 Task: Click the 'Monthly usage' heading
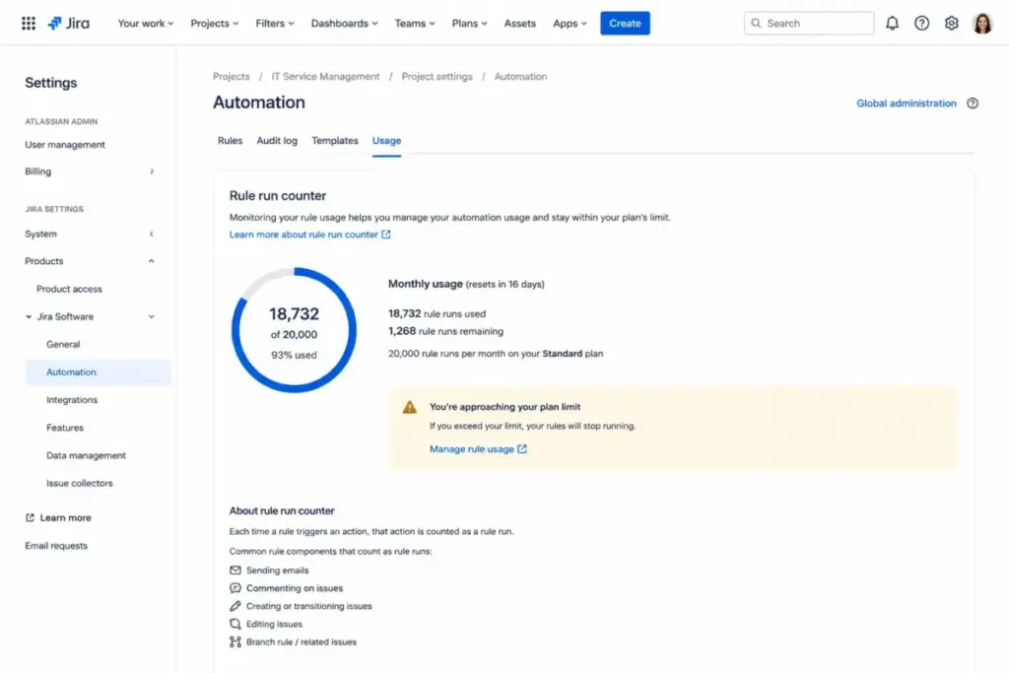[x=426, y=284]
